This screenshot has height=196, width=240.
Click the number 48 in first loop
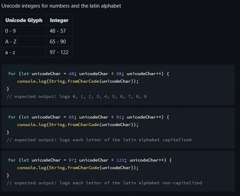[71, 74]
